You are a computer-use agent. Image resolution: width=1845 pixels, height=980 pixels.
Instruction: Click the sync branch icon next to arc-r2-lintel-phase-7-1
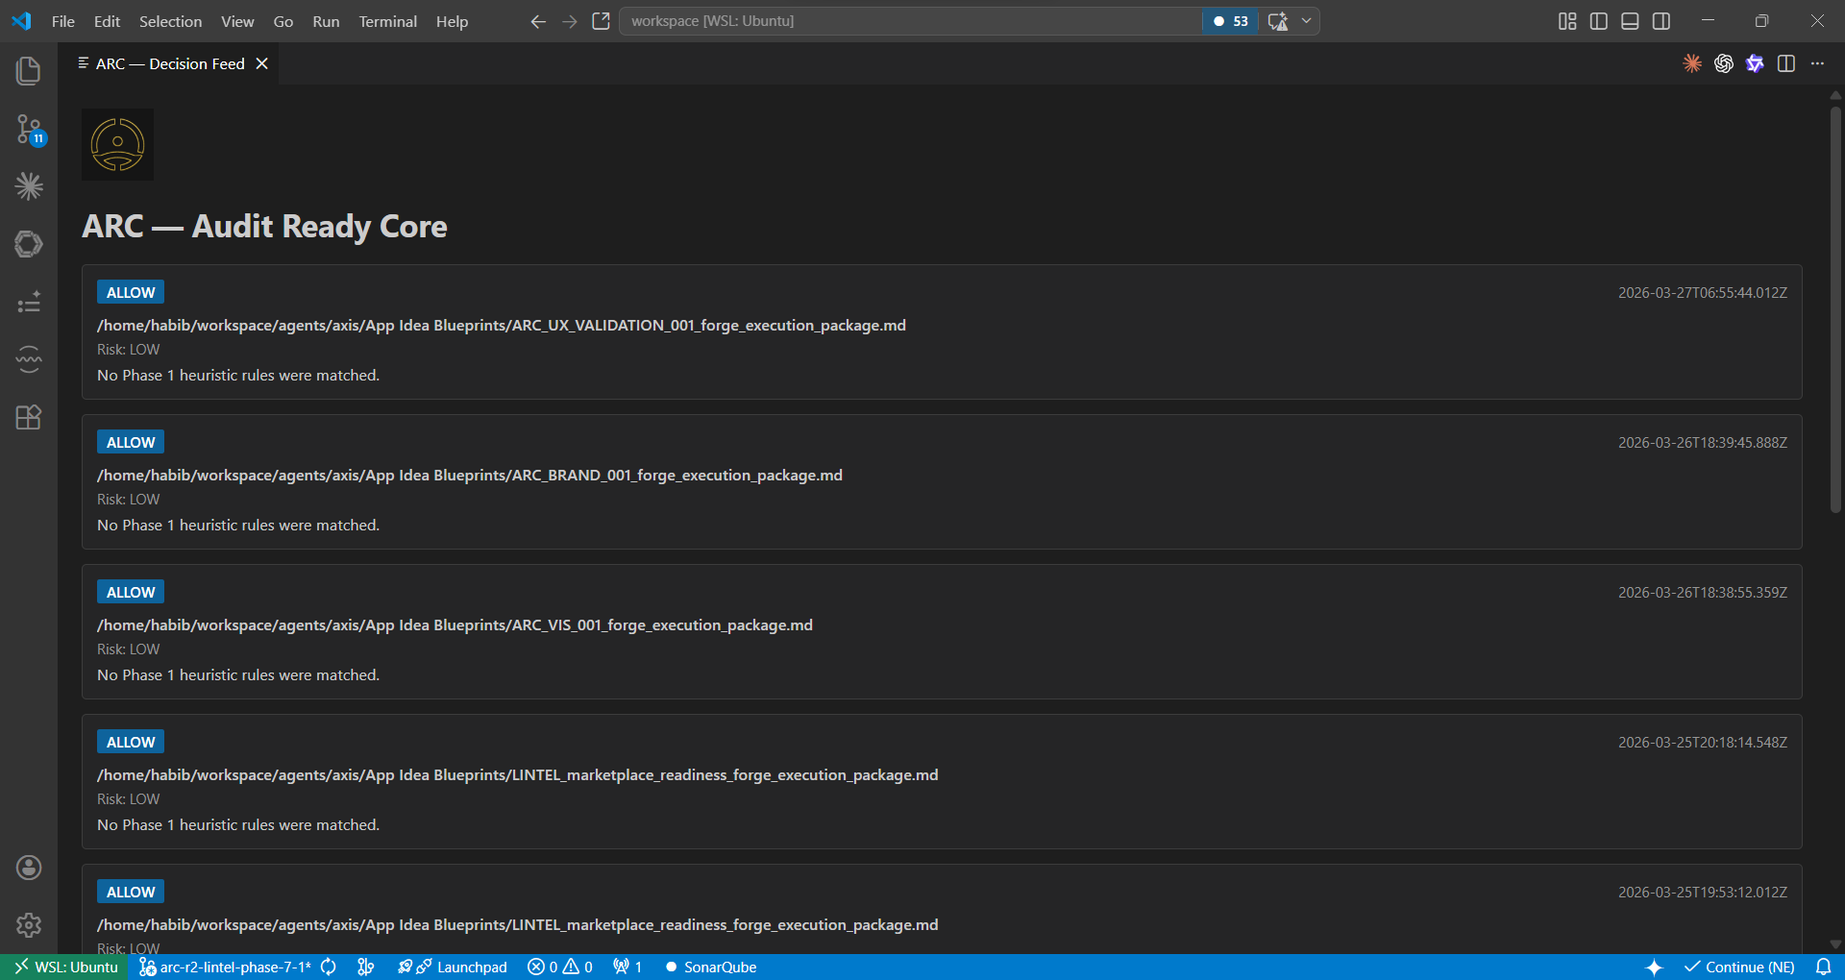point(328,968)
